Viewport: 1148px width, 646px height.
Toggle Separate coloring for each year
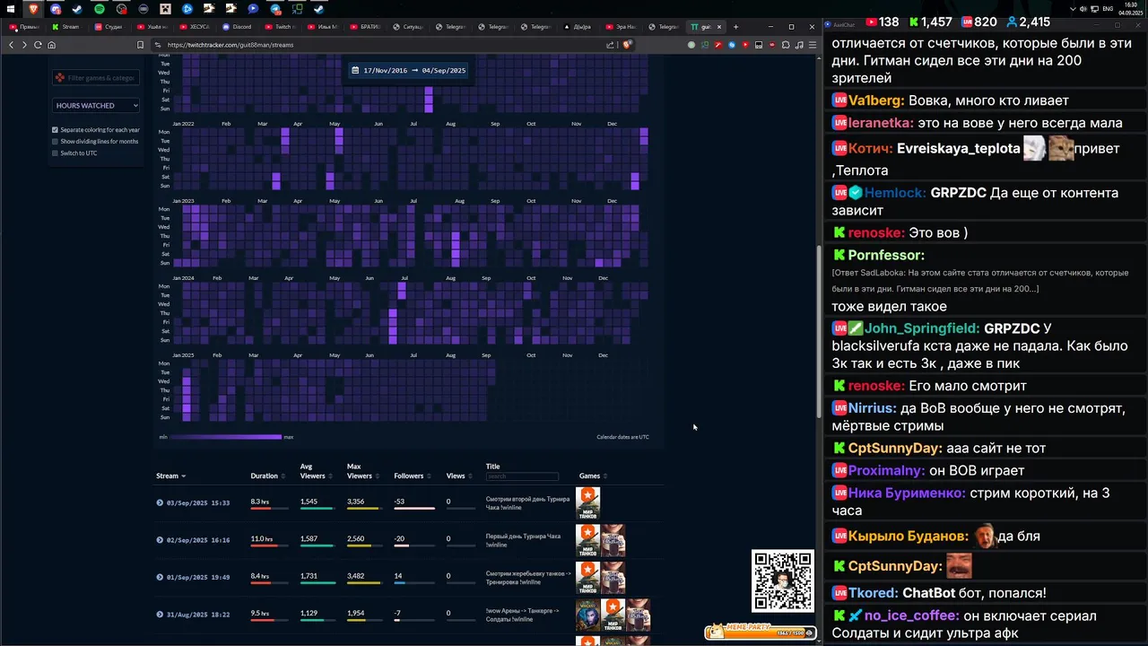point(55,130)
